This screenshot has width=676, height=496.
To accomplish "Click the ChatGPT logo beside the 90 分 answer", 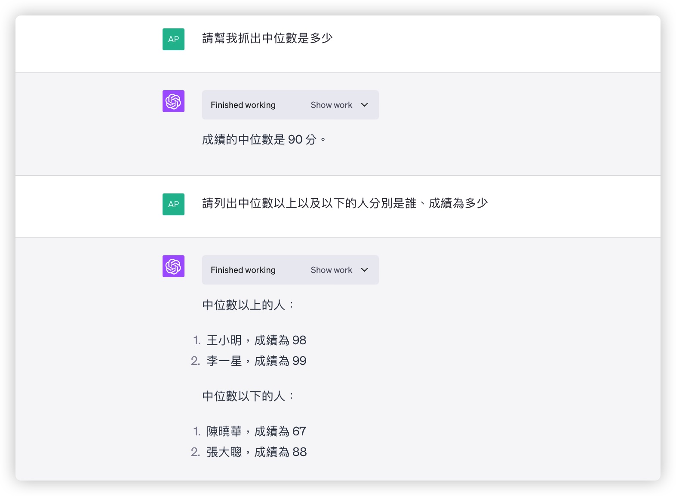I will 173,101.
